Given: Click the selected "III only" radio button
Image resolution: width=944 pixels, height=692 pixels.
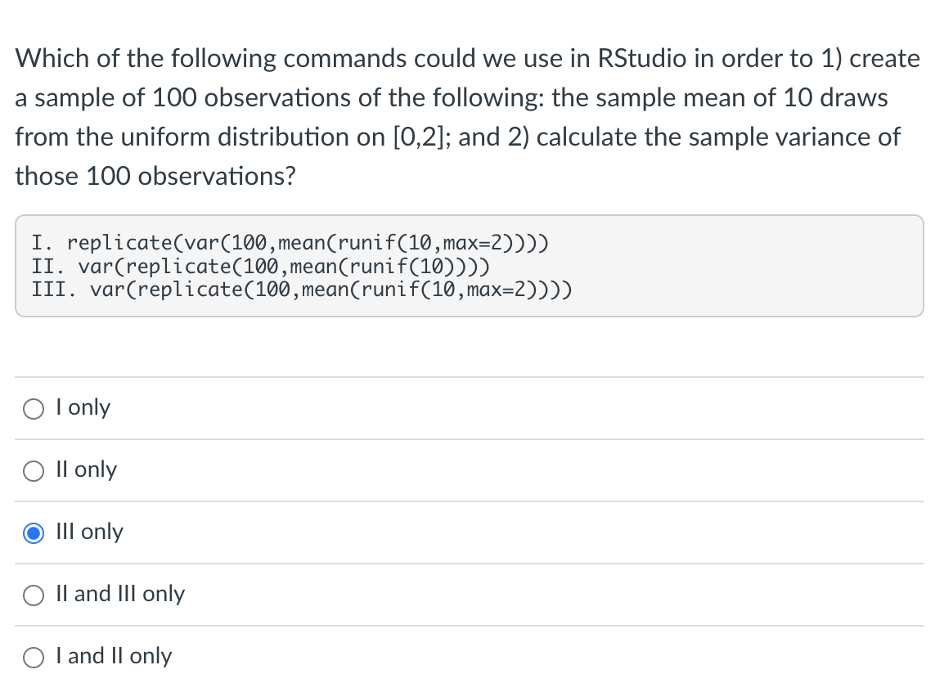Looking at the screenshot, I should click(x=33, y=533).
